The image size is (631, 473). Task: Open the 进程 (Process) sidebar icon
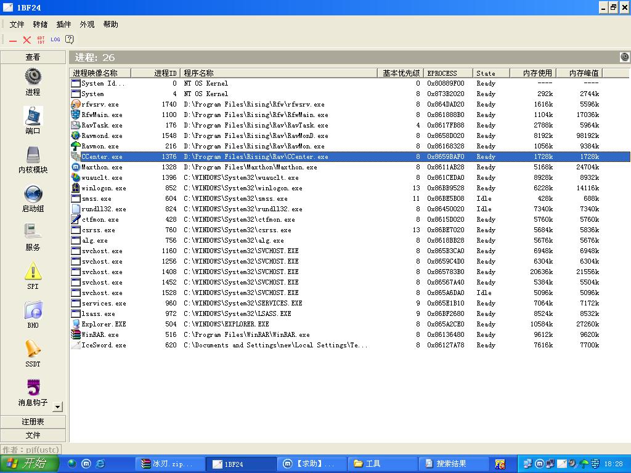point(33,76)
